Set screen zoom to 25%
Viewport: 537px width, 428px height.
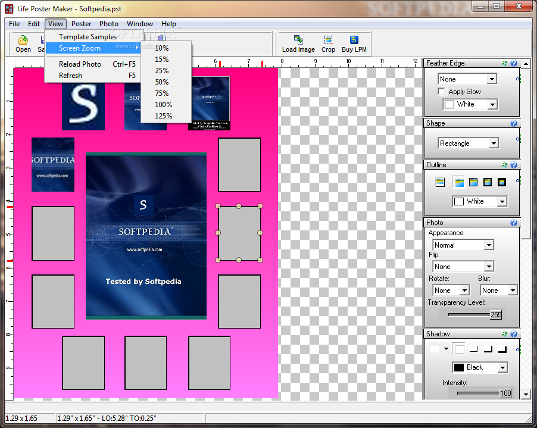[166, 70]
